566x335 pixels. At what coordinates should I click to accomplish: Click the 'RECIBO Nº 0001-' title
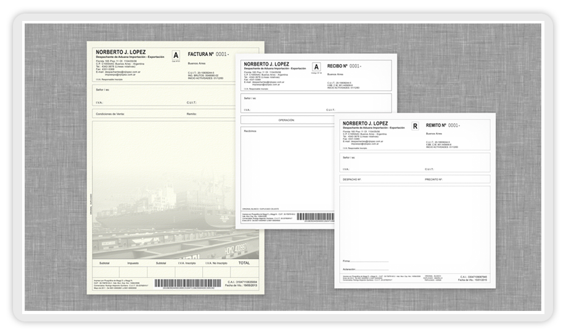(x=344, y=66)
